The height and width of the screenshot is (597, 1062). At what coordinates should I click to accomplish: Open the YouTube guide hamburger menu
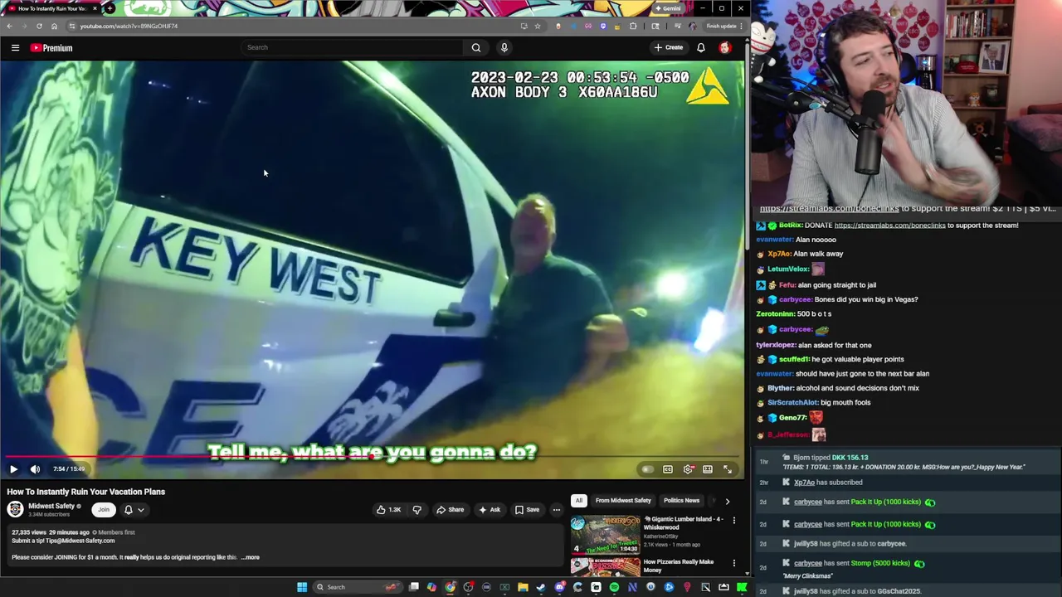(15, 48)
